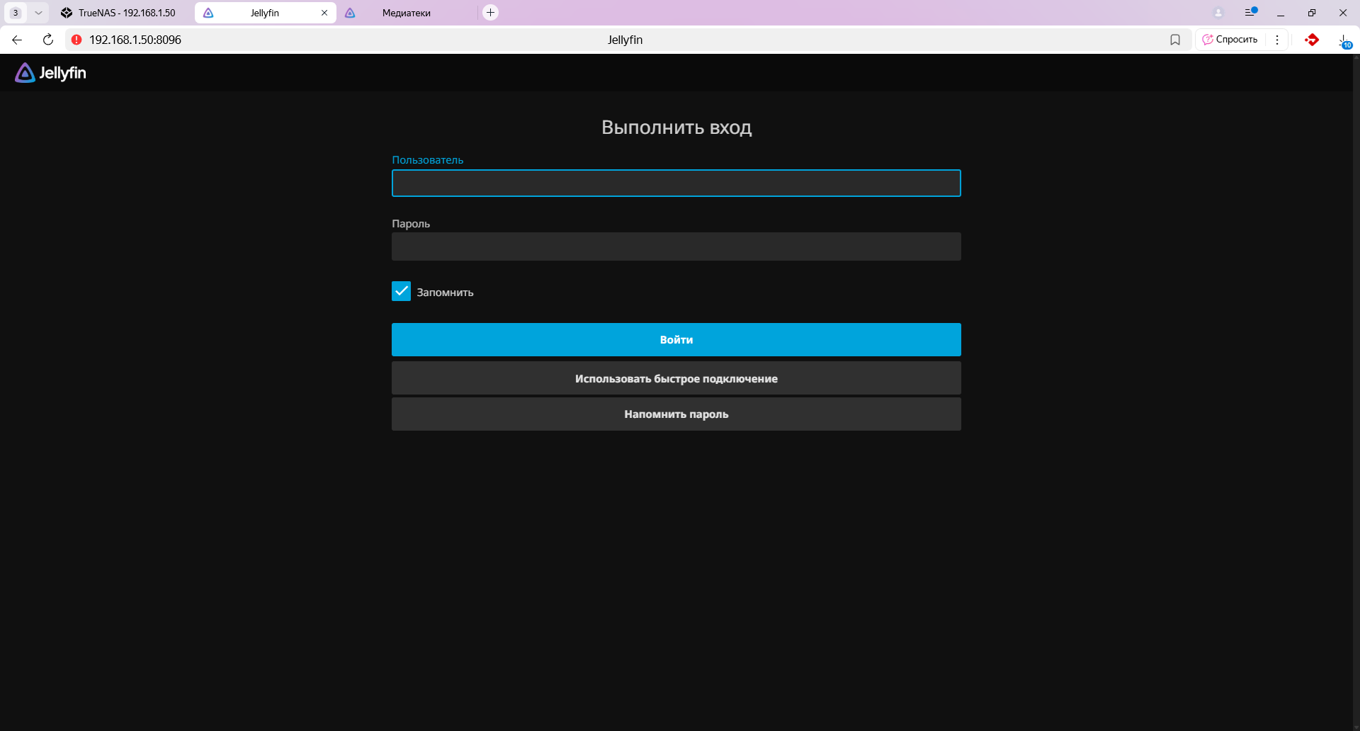The height and width of the screenshot is (731, 1360).
Task: Open the browser side menu icon
Action: (x=1251, y=13)
